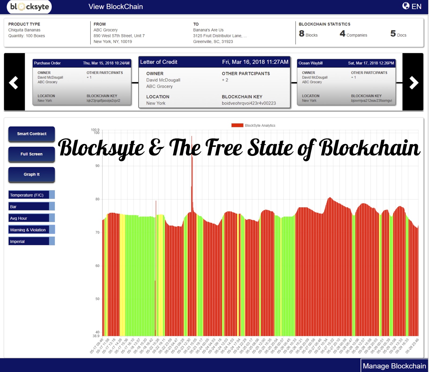This screenshot has height=372, width=429.
Task: Open language selector globe icon
Action: point(406,6)
